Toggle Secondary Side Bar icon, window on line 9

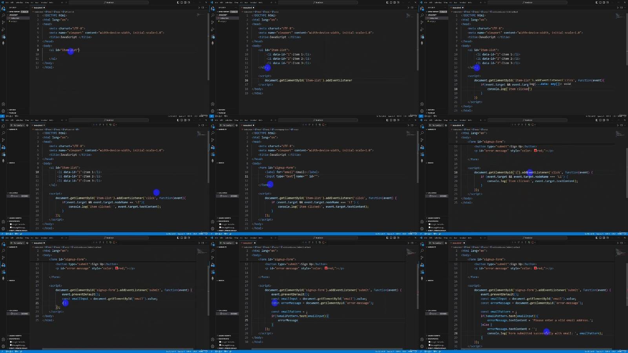point(185,2)
